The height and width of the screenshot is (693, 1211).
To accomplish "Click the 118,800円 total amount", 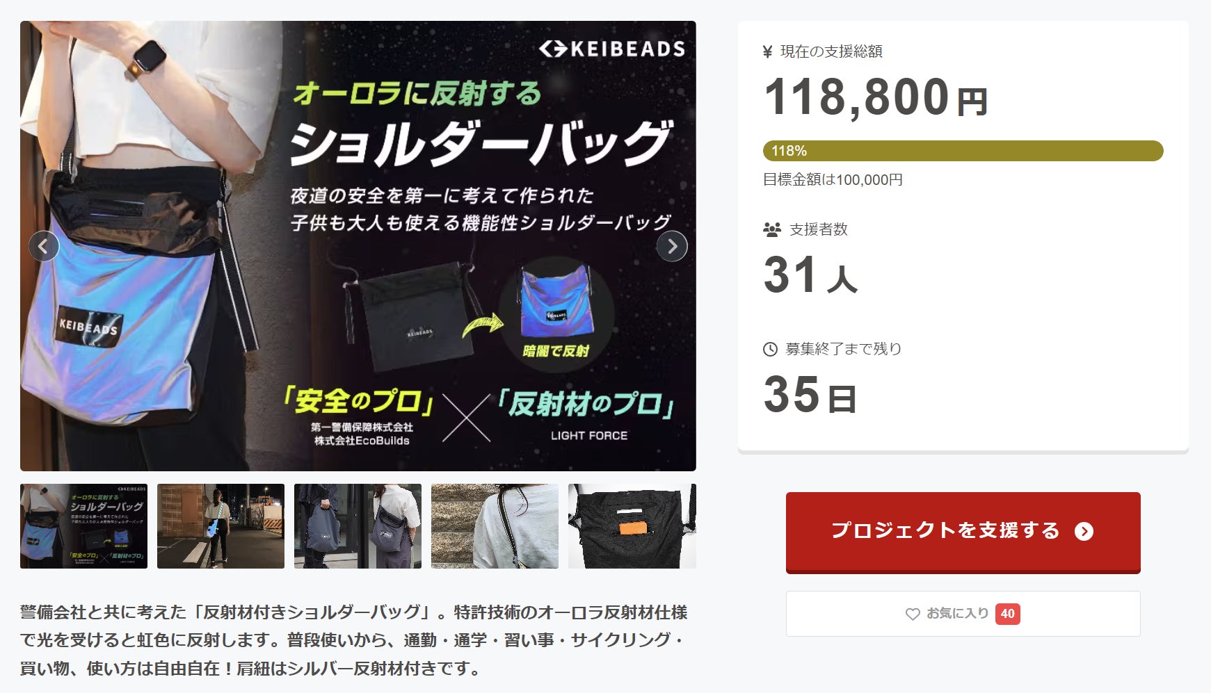I will coord(876,97).
